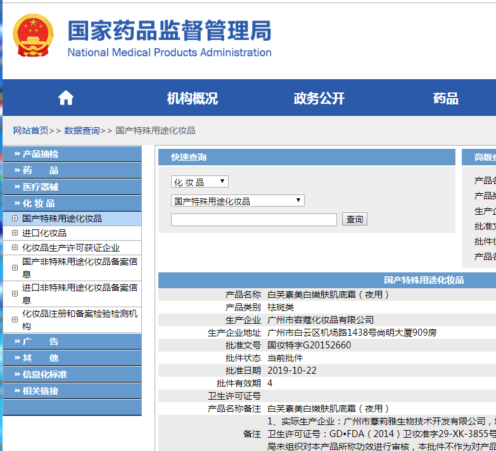Click expand icon beside 进口化妆品
This screenshot has width=496, height=451.
pos(15,233)
